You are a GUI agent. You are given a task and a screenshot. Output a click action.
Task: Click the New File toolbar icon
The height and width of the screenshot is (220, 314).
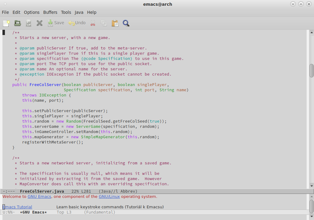pos(6,23)
